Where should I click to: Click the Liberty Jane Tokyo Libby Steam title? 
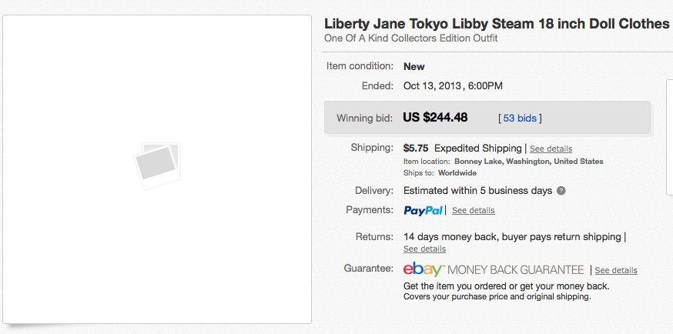point(497,24)
